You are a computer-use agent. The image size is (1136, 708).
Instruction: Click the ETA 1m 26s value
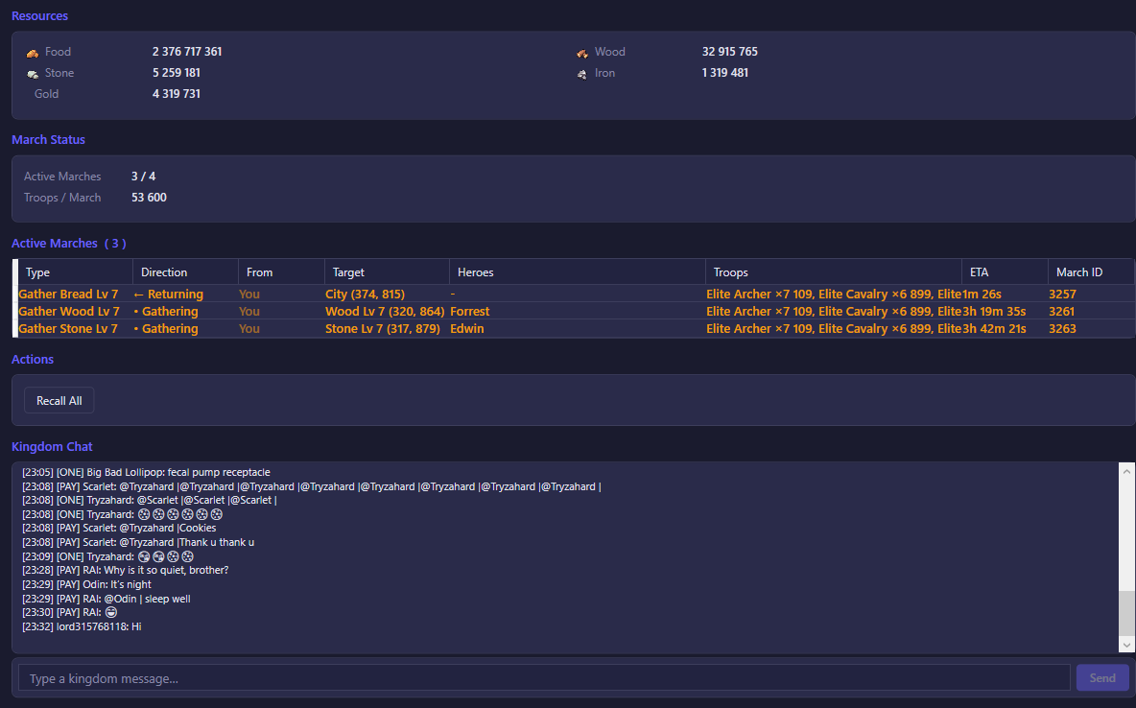[982, 295]
